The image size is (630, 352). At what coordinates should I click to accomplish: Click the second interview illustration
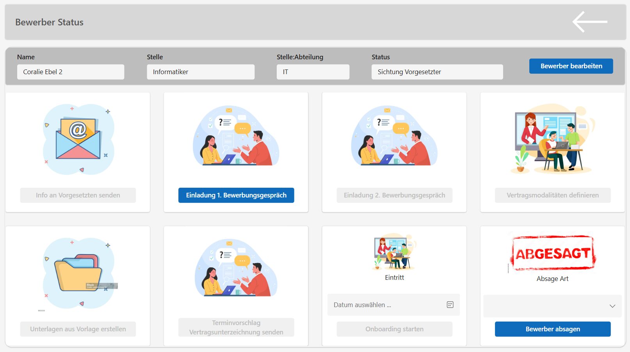click(394, 137)
